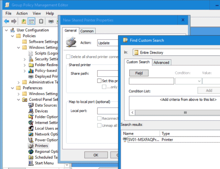The image size is (220, 169).
Task: Click the Devices icon in tree
Action: (x=31, y=111)
